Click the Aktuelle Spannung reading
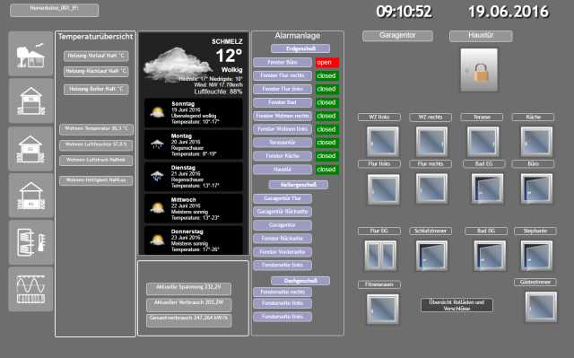This screenshot has width=574, height=358. [x=188, y=288]
